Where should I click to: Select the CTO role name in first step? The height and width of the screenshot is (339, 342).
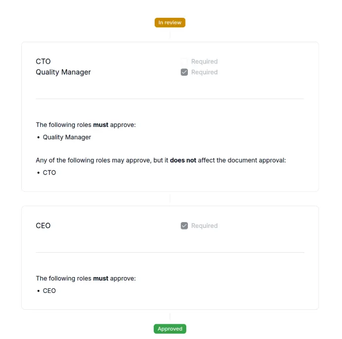click(x=43, y=61)
